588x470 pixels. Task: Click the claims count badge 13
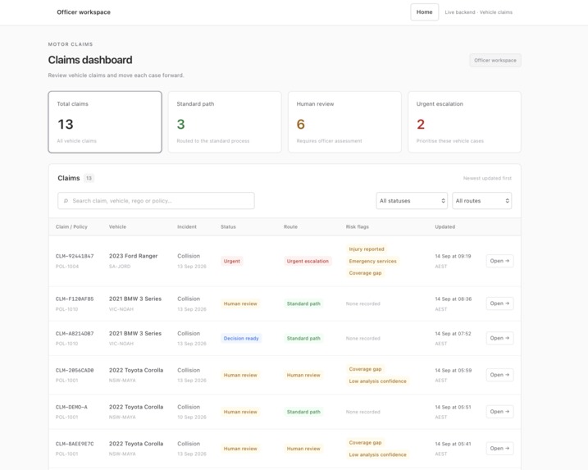pos(89,178)
